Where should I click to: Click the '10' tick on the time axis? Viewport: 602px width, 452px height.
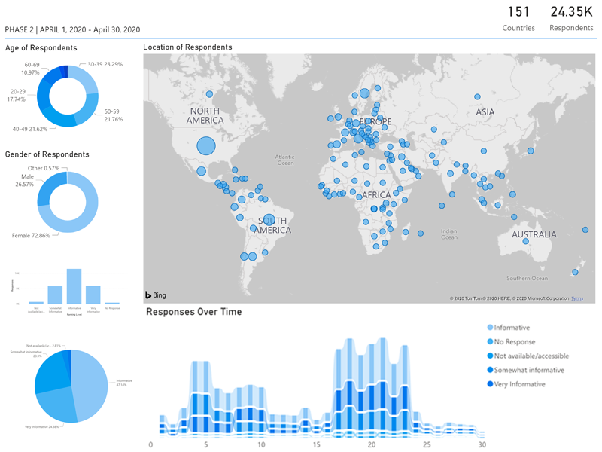tap(261, 444)
